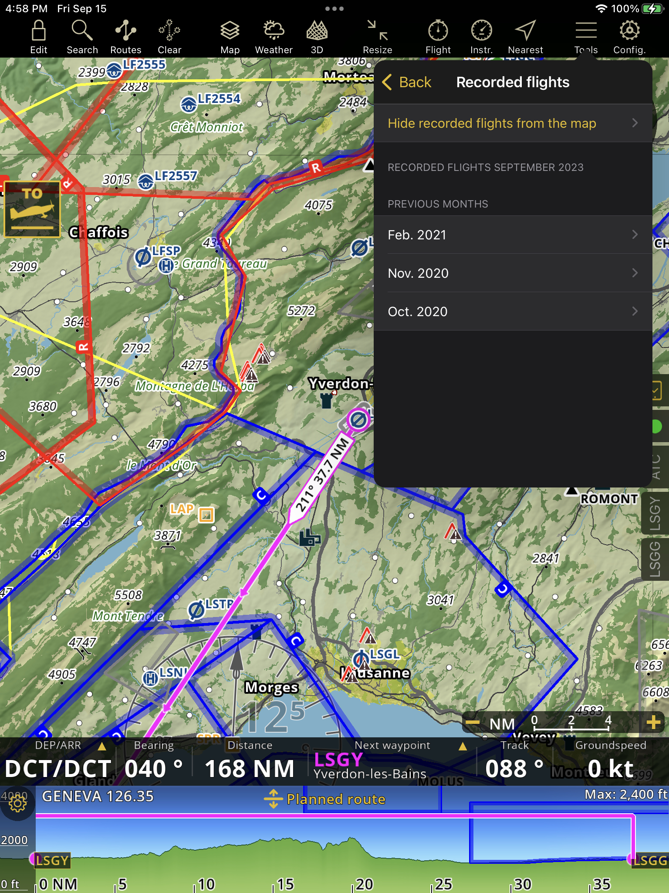
Task: Expand Oct. 2020 recorded flights
Action: 512,312
